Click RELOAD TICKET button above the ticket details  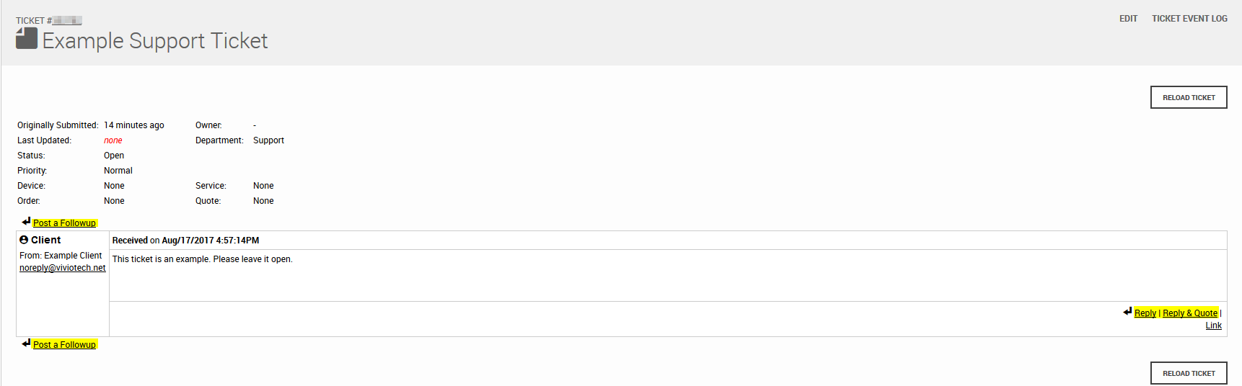point(1189,97)
